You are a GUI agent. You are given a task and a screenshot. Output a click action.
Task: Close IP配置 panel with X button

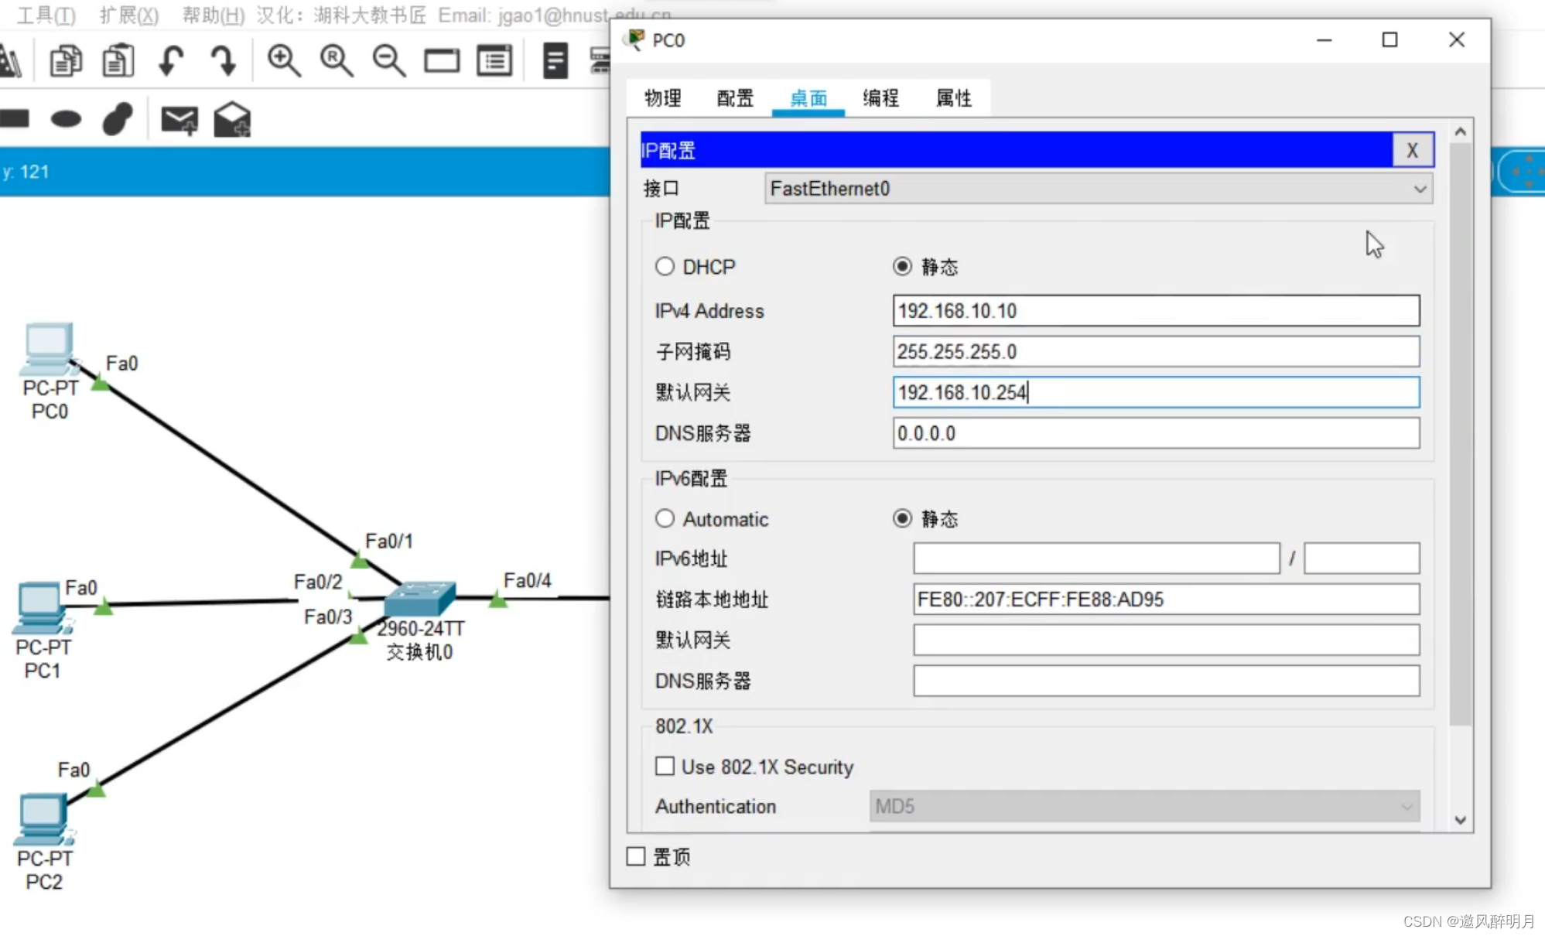pyautogui.click(x=1412, y=150)
